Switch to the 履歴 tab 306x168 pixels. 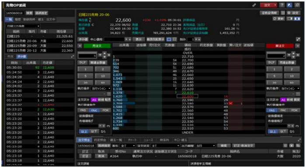coord(17,20)
